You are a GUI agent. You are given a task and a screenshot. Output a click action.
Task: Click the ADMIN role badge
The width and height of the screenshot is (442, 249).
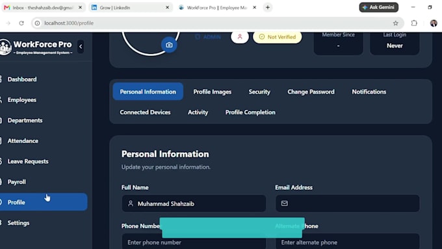(x=208, y=37)
